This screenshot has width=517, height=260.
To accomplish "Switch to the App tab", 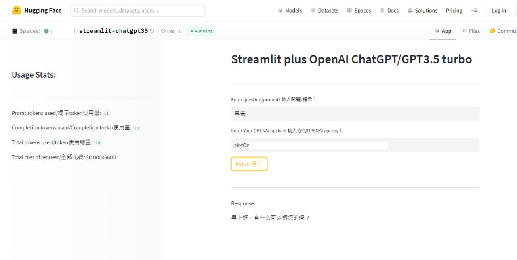I will [x=443, y=31].
